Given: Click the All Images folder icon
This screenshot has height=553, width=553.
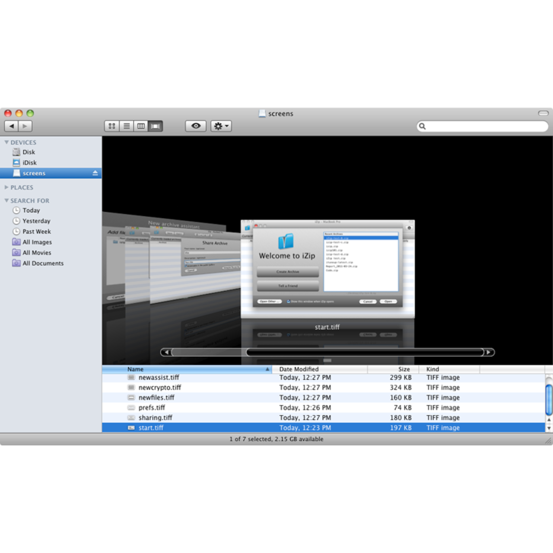Looking at the screenshot, I should [x=16, y=242].
